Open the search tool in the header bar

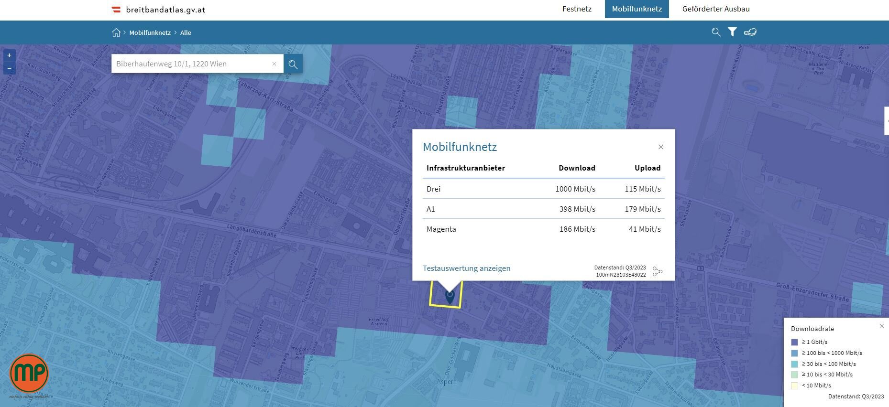[715, 32]
